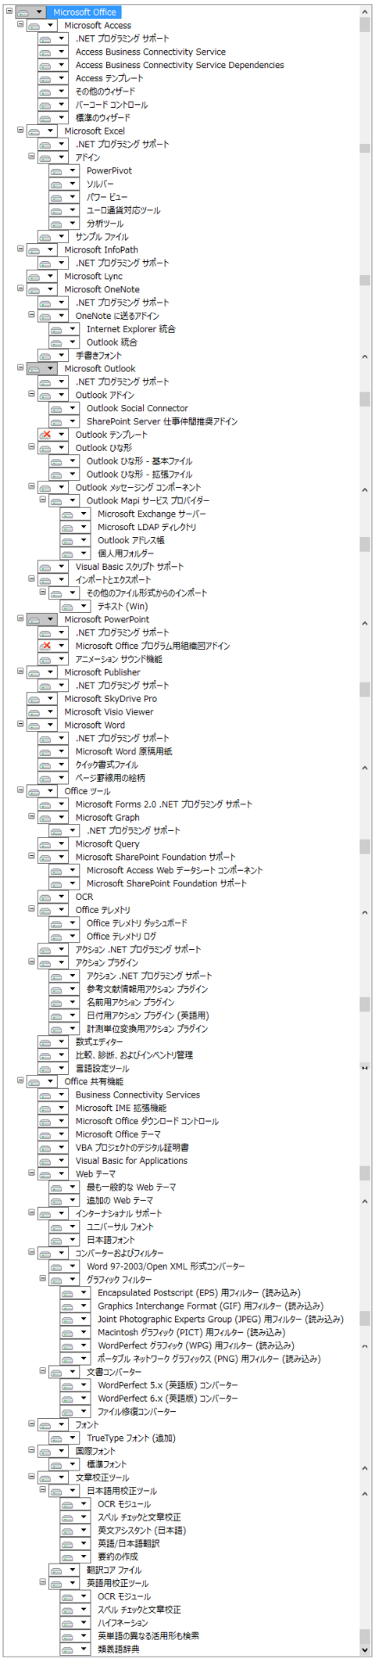Click the drive icon beside Microsoft Publisher
This screenshot has height=1662, width=375.
tap(34, 673)
